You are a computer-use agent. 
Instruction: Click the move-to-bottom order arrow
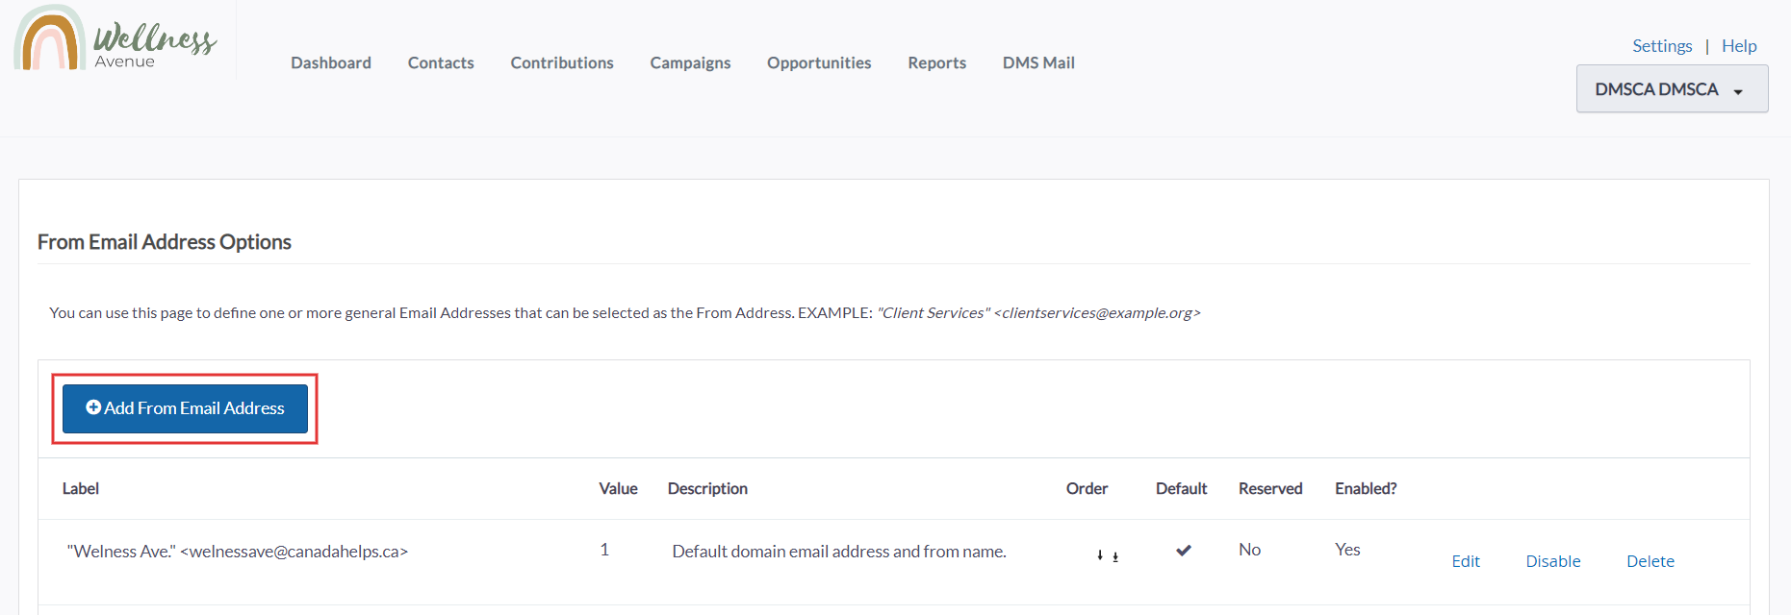(x=1115, y=556)
